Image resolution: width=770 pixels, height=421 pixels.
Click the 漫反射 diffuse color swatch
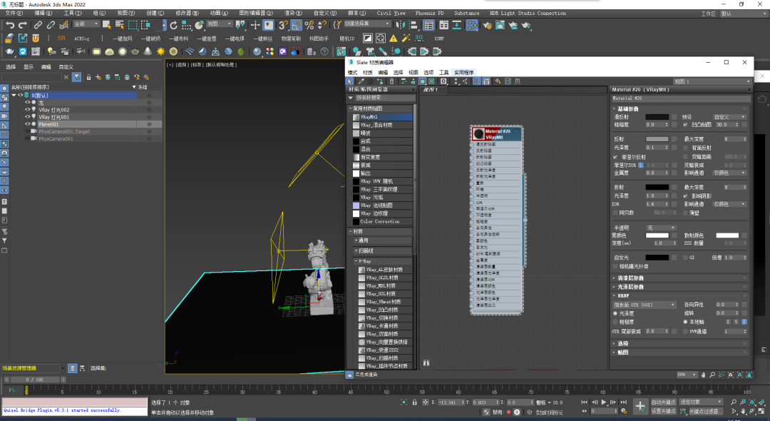point(657,116)
